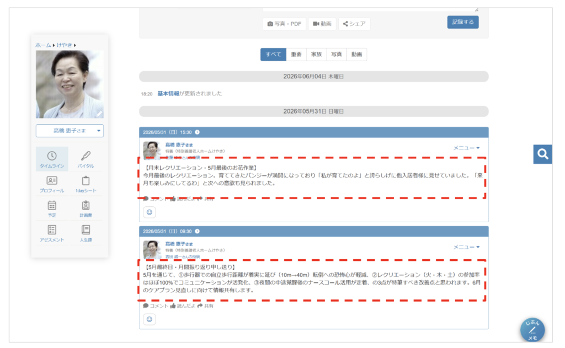
Task: Click the emoji reaction icon on 15:30 post
Action: (150, 212)
